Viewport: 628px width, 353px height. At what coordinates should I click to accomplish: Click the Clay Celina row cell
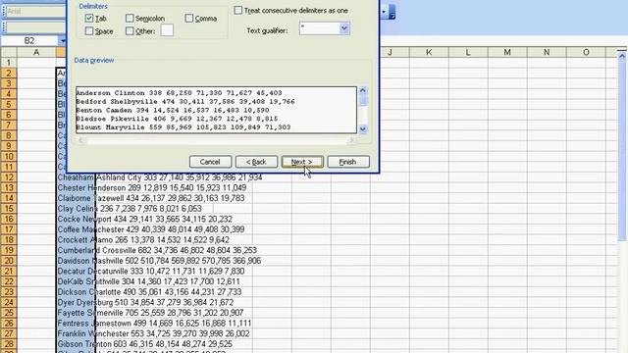point(76,209)
